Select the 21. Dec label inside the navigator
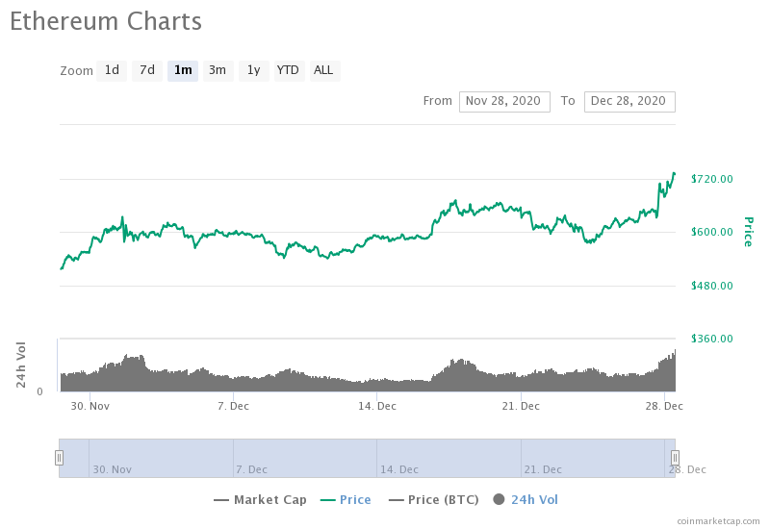770x529 pixels. point(543,469)
